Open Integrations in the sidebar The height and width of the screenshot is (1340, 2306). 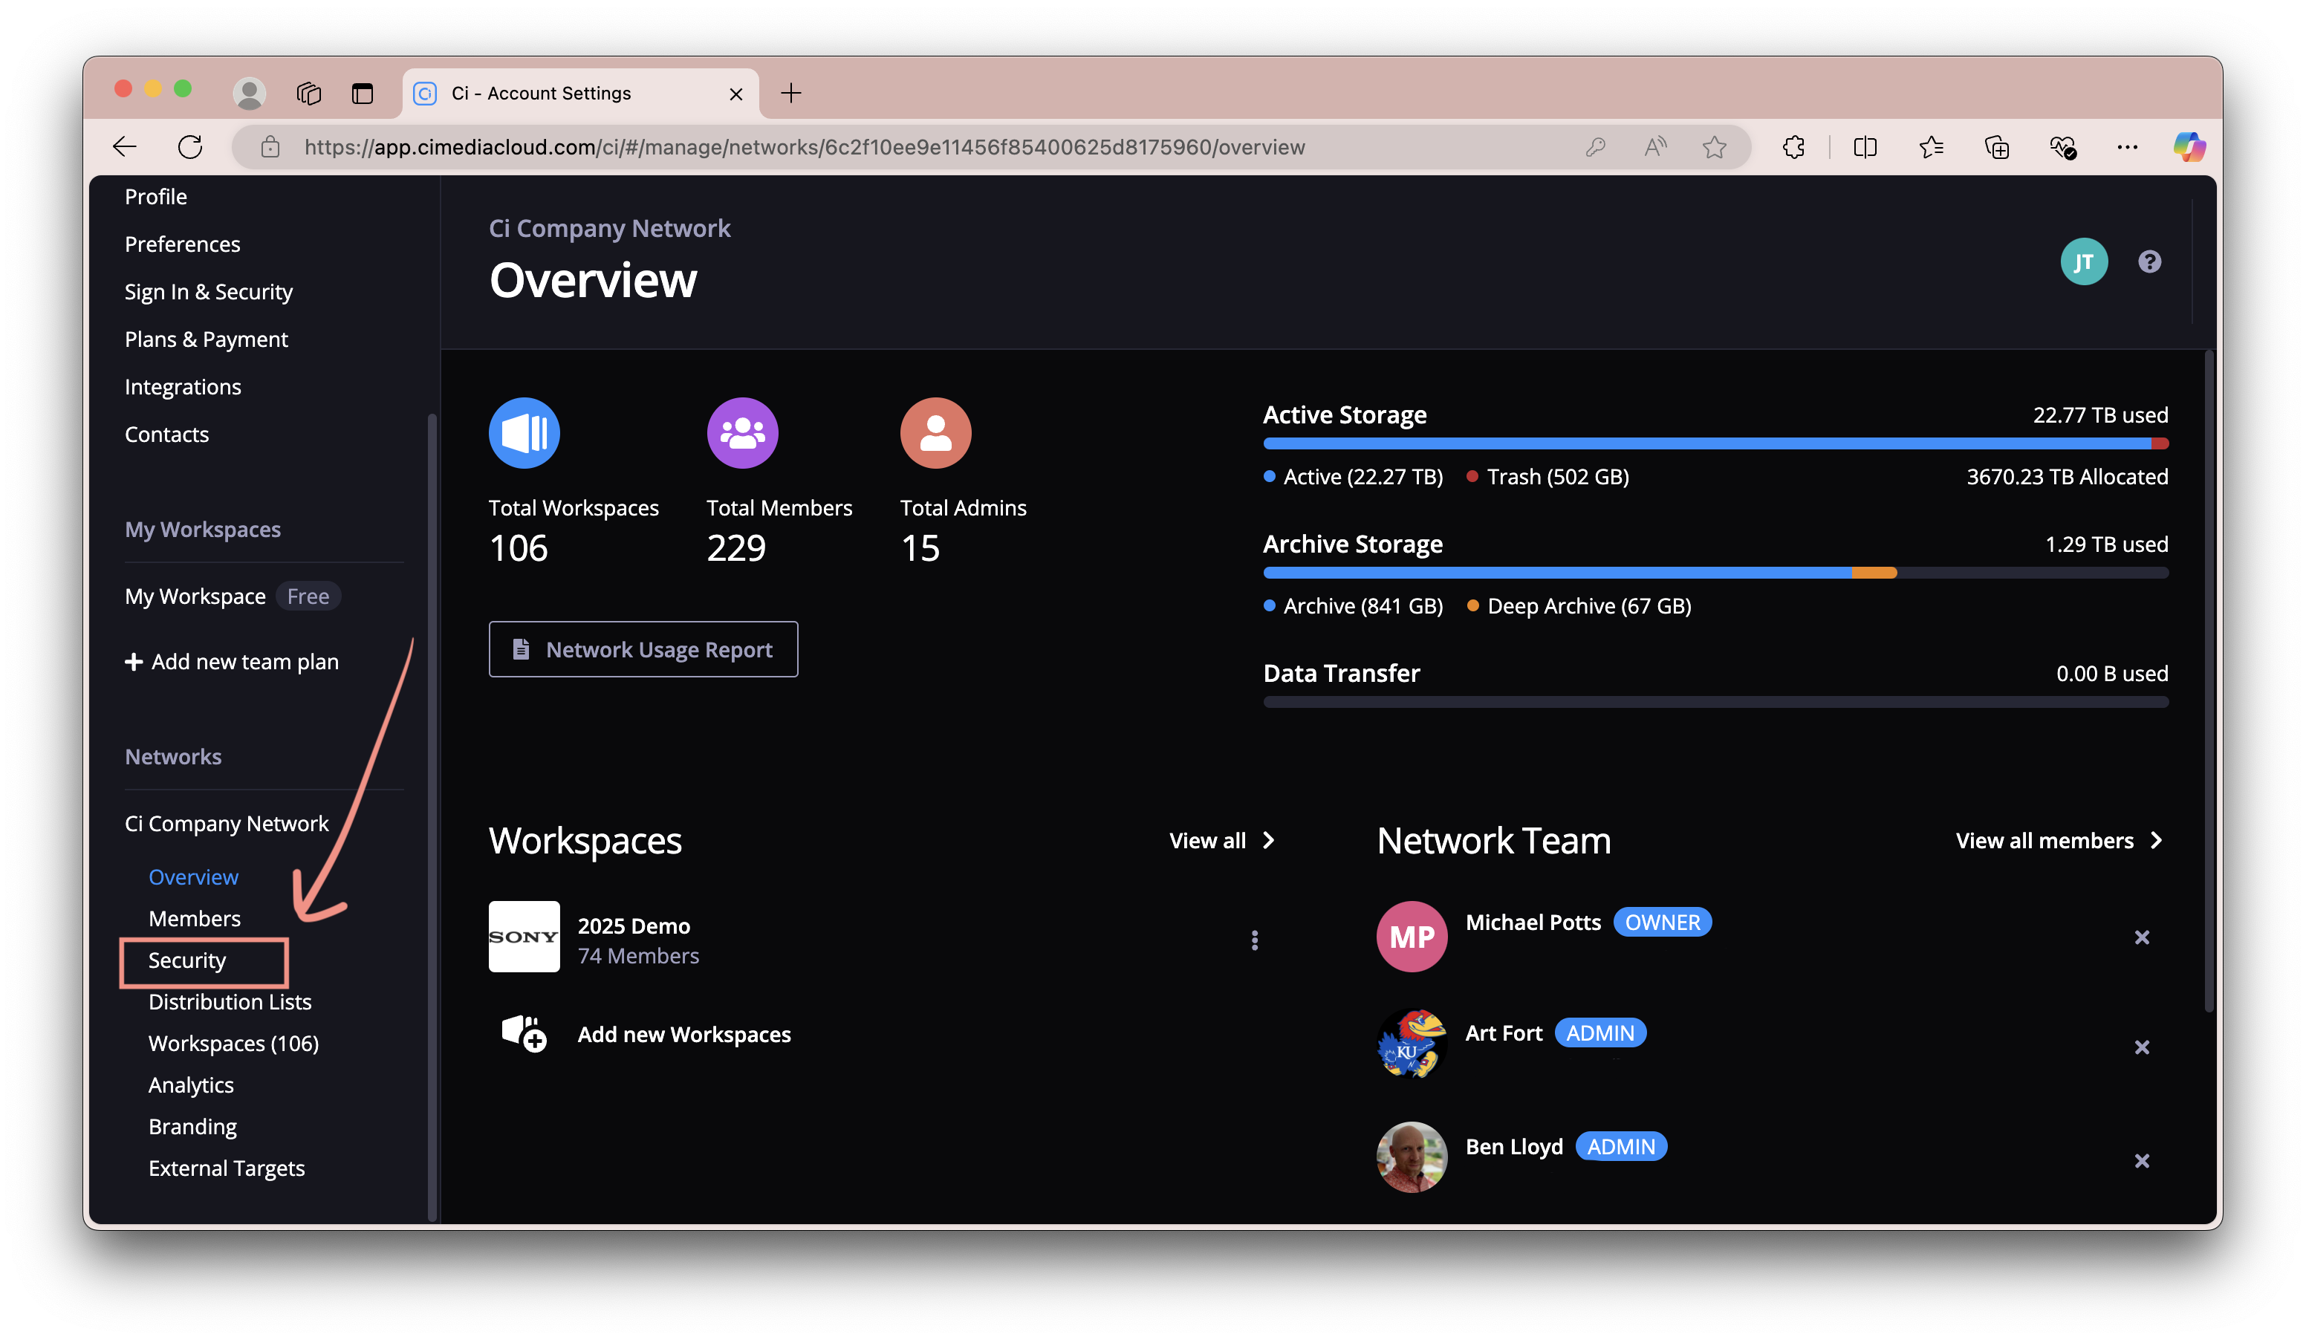[x=183, y=387]
